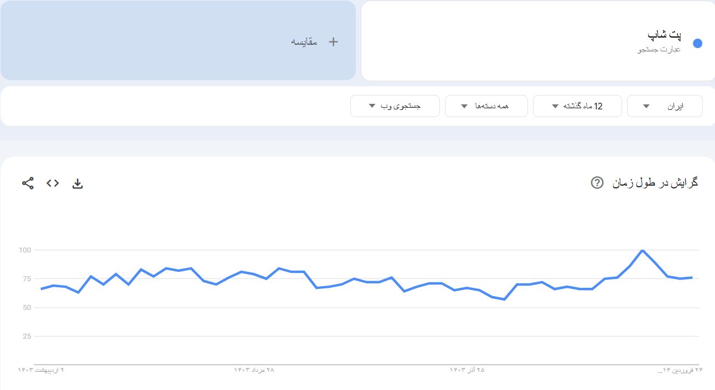This screenshot has width=715, height=390.
Task: Expand the جستجوی وب search type dropdown
Action: point(395,106)
